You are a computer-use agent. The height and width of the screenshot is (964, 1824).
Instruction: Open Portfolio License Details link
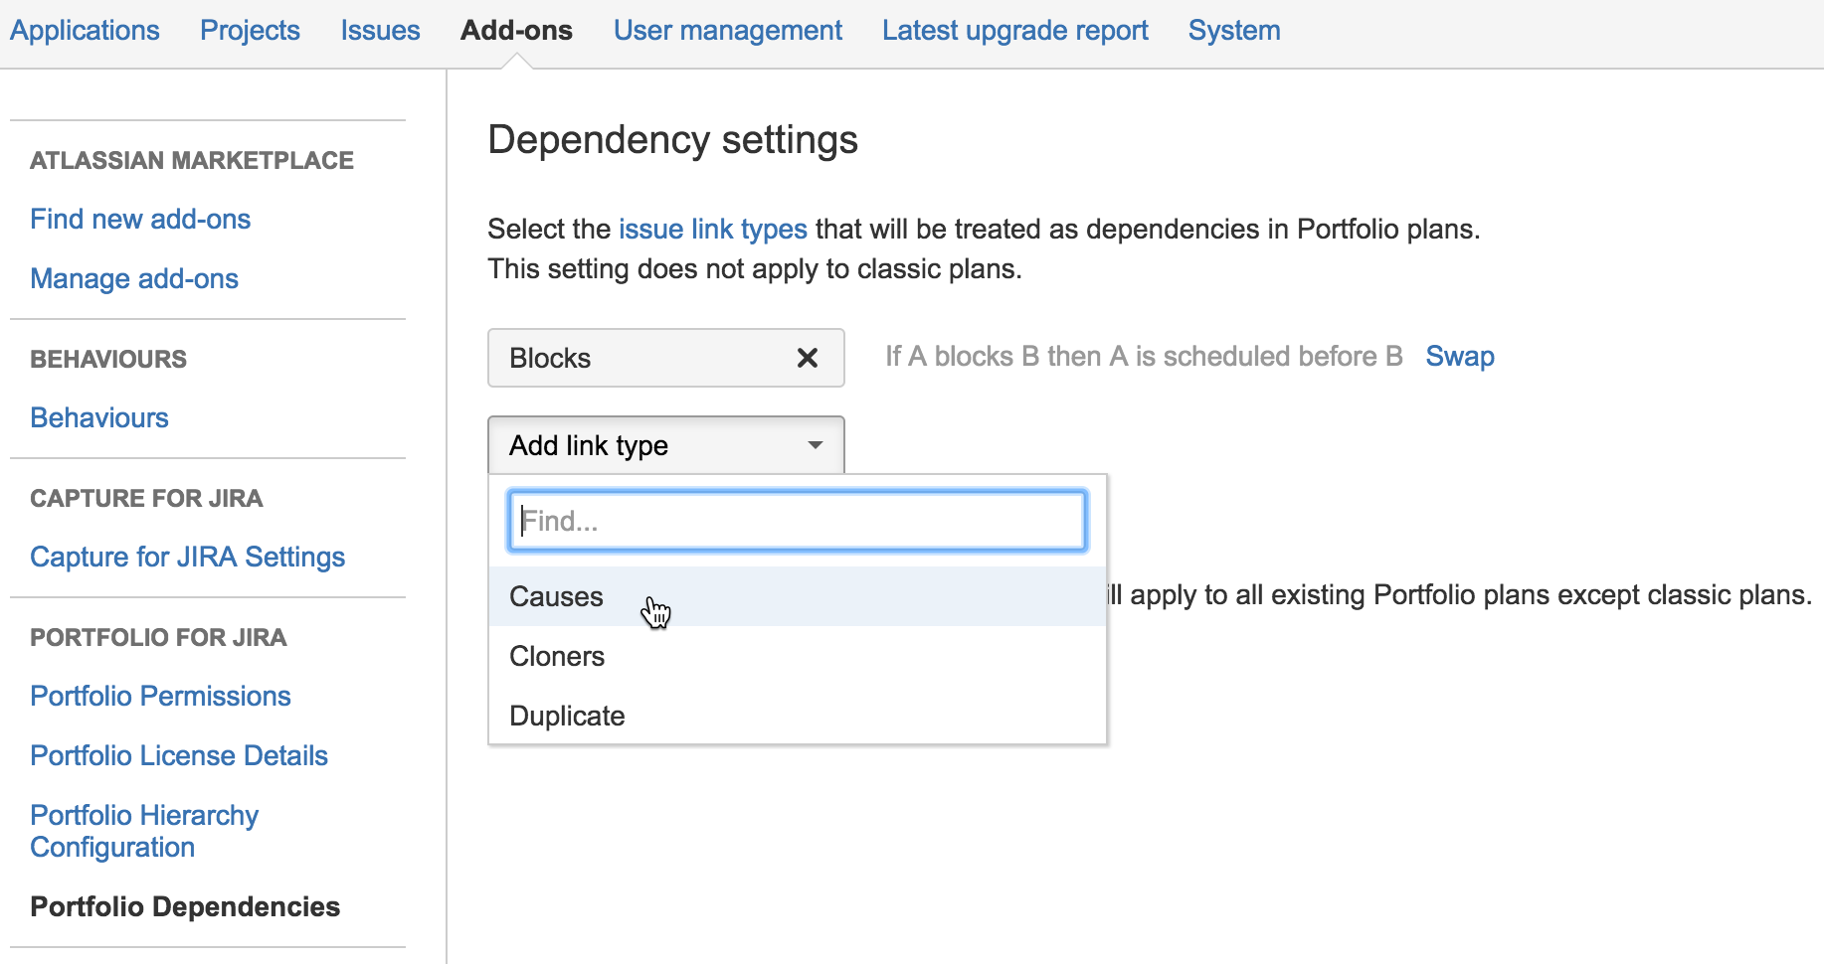pyautogui.click(x=179, y=755)
